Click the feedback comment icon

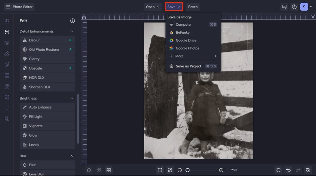[284, 7]
